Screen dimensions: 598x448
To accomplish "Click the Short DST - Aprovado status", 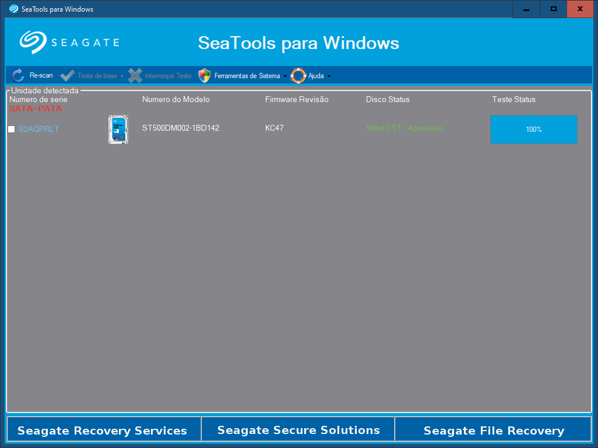I will click(404, 128).
